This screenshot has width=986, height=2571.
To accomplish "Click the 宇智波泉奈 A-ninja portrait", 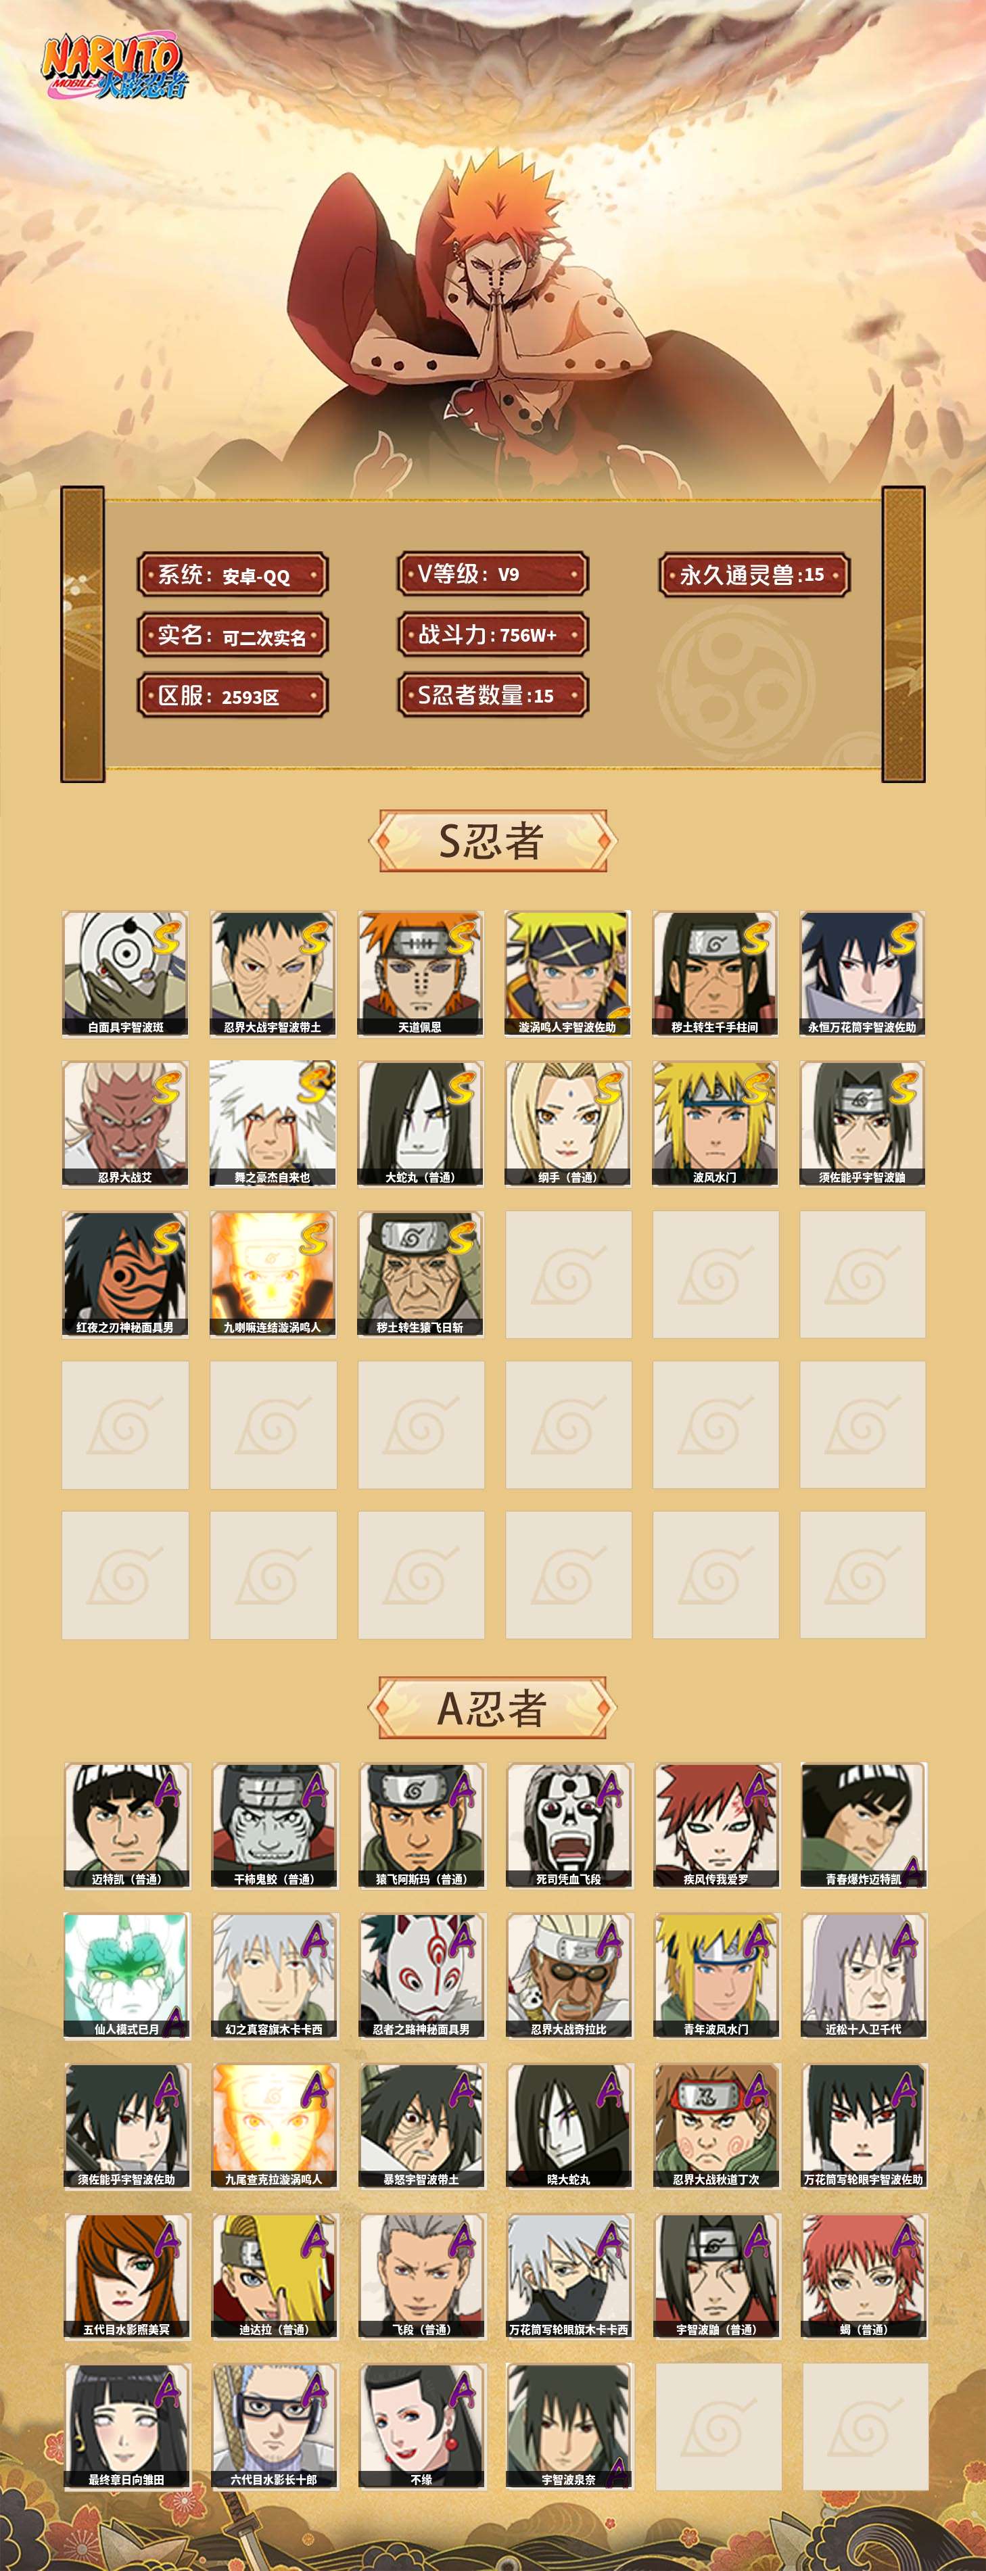I will pos(569,2426).
